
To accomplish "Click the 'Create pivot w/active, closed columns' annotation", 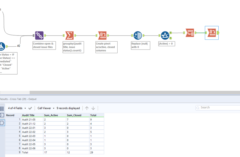I will (x=107, y=47).
